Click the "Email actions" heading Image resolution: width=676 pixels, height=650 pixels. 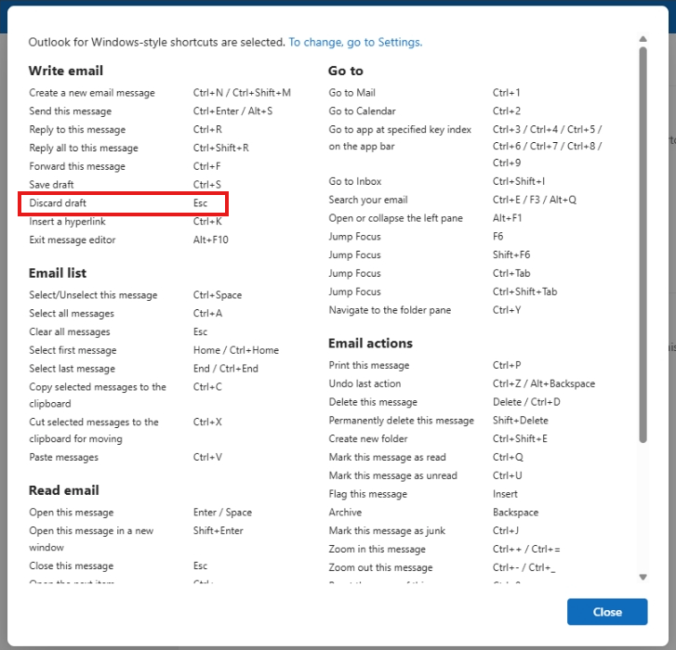tap(370, 343)
